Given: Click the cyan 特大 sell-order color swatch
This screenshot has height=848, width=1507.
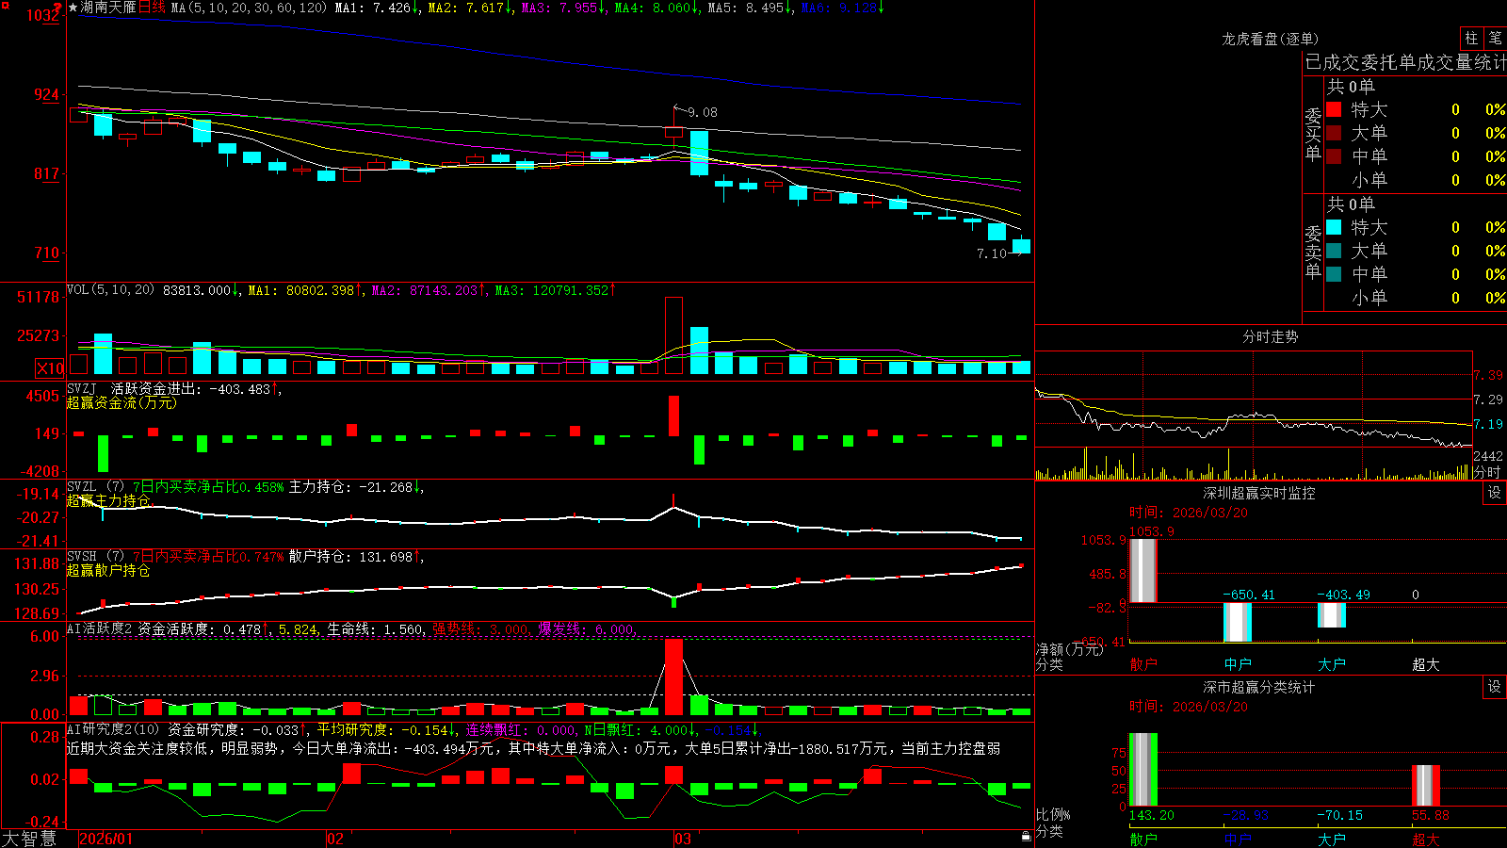Looking at the screenshot, I should coord(1334,227).
